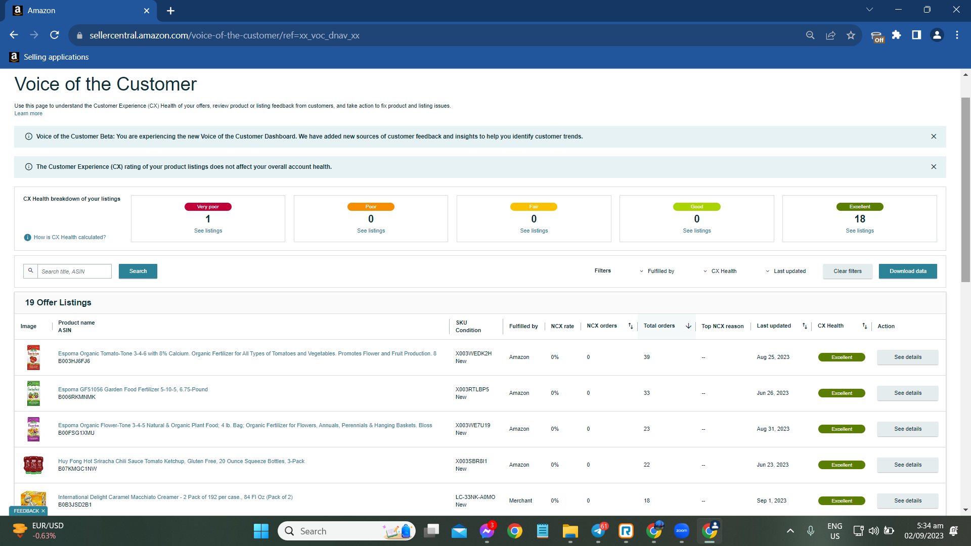See details for International Delight Caramel Macchiato Creamer
Screen dimensions: 971x546
tap(908, 501)
